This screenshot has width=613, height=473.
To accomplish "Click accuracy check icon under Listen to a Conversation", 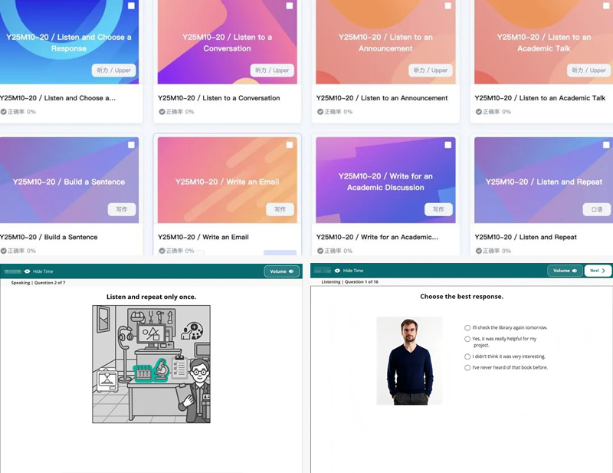I will point(162,111).
